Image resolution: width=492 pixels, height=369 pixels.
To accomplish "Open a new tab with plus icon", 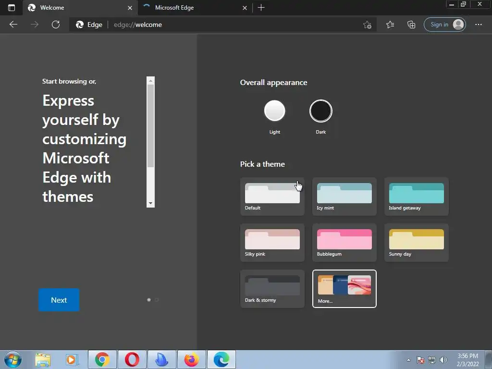I will 261,8.
